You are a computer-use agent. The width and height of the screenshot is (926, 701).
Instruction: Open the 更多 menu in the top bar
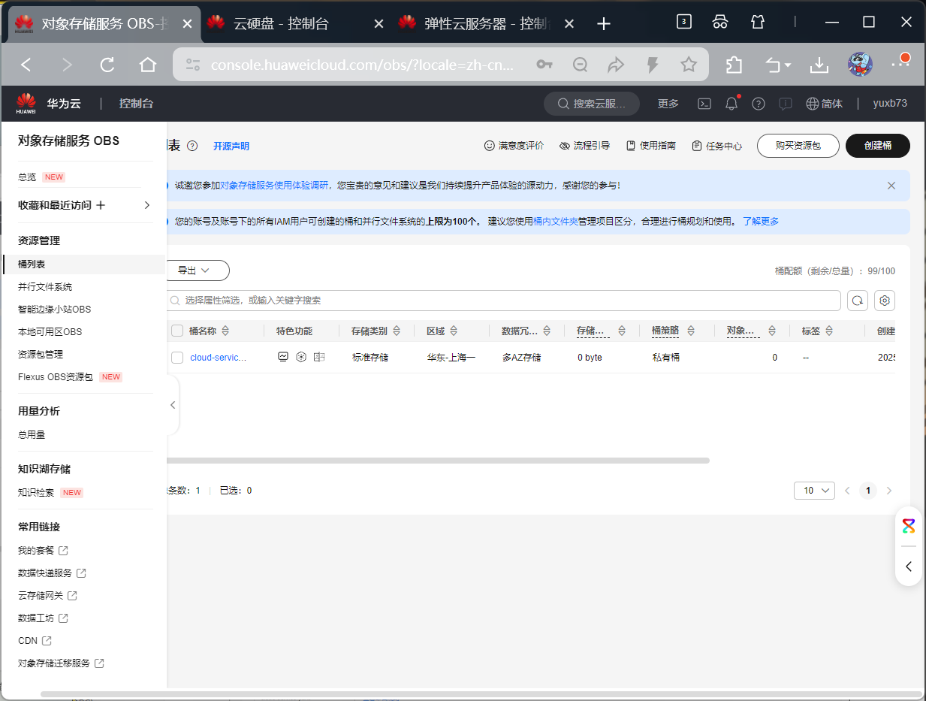668,104
